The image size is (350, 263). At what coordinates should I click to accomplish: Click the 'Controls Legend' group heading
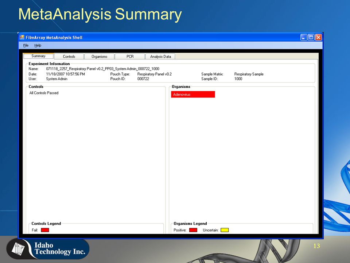pyautogui.click(x=46, y=224)
